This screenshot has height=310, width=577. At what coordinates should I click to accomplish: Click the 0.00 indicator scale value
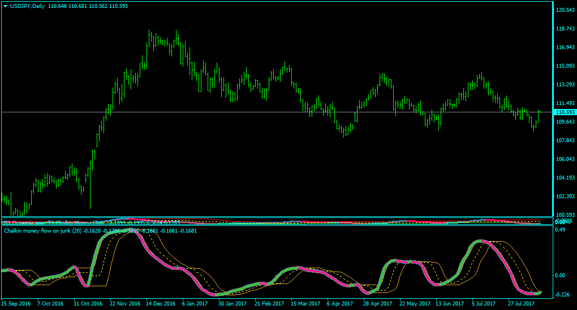coord(559,275)
